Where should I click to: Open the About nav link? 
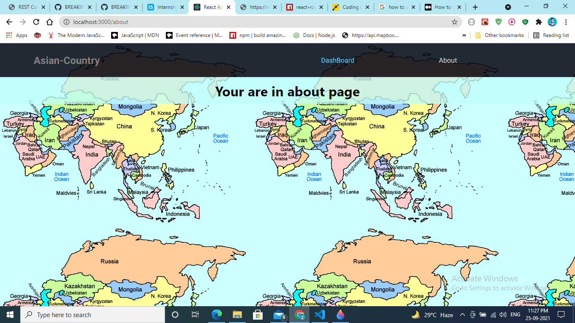tap(448, 61)
